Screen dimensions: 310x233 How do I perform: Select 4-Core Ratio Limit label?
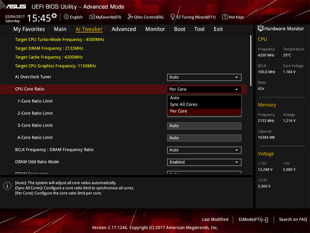tap(35, 138)
